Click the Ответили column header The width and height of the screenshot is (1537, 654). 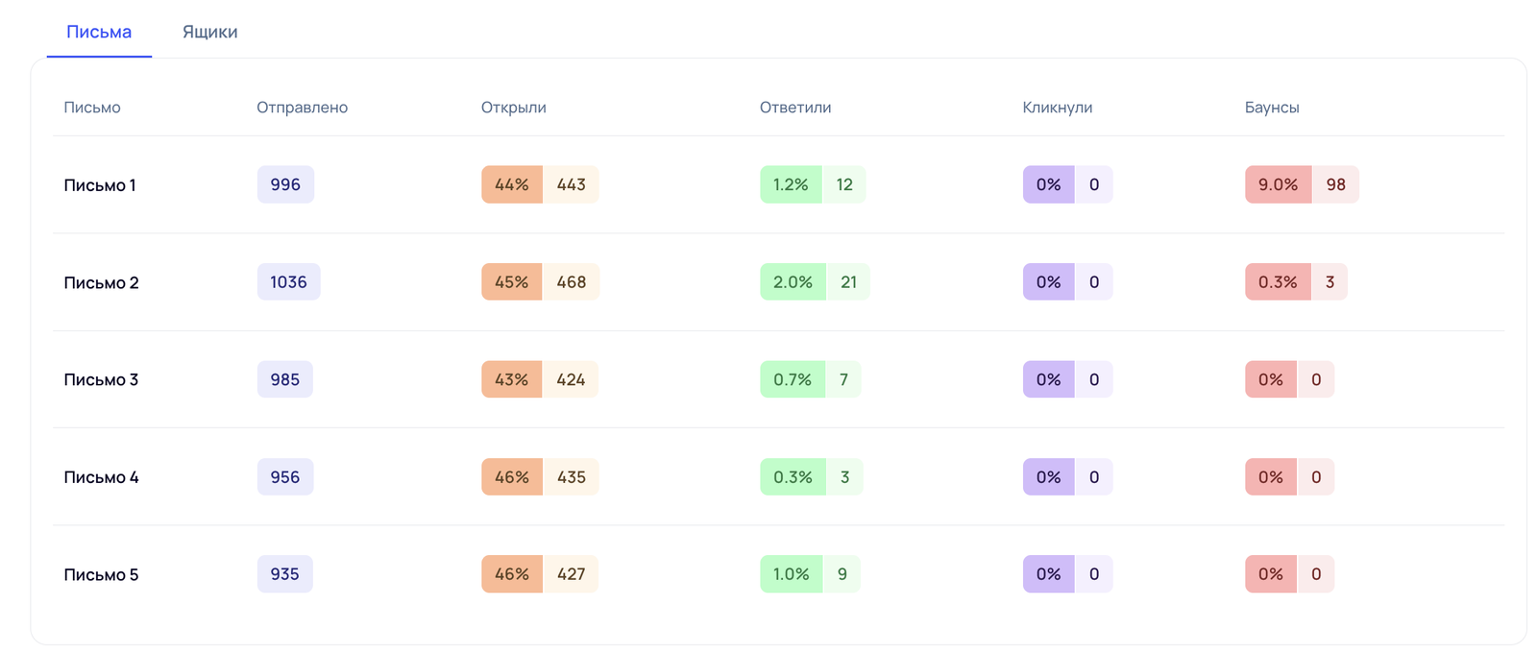tap(794, 108)
